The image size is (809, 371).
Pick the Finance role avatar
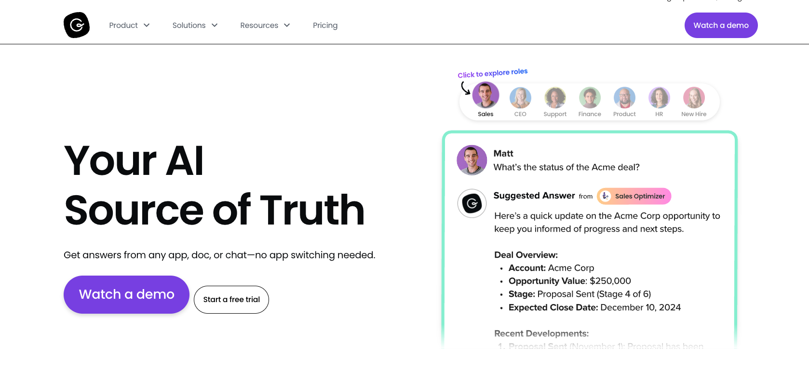590,98
